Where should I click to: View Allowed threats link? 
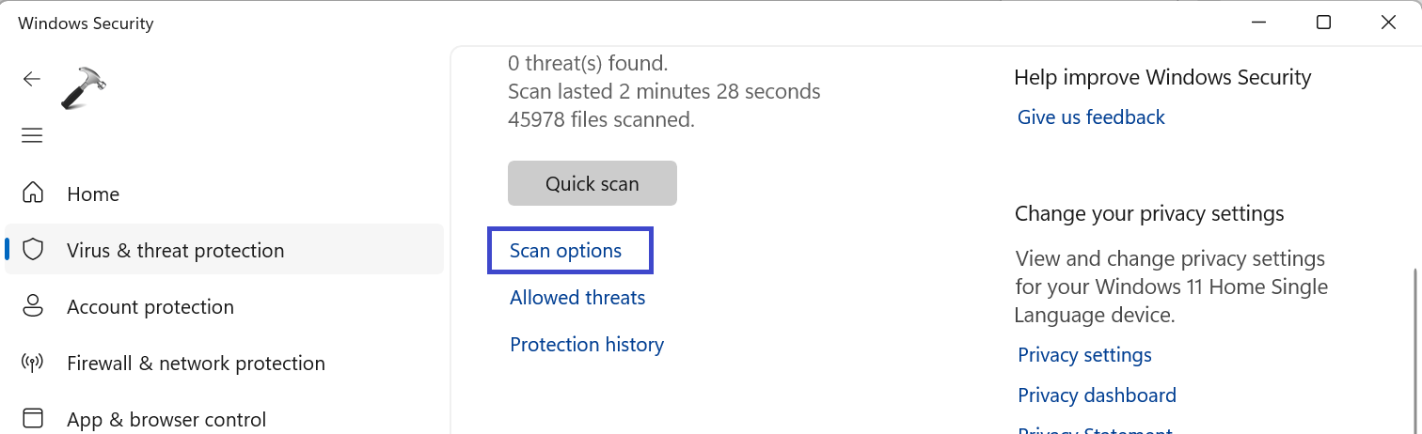tap(577, 298)
